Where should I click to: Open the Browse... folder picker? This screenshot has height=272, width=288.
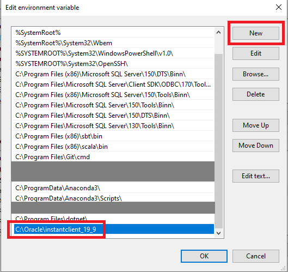pyautogui.click(x=256, y=74)
